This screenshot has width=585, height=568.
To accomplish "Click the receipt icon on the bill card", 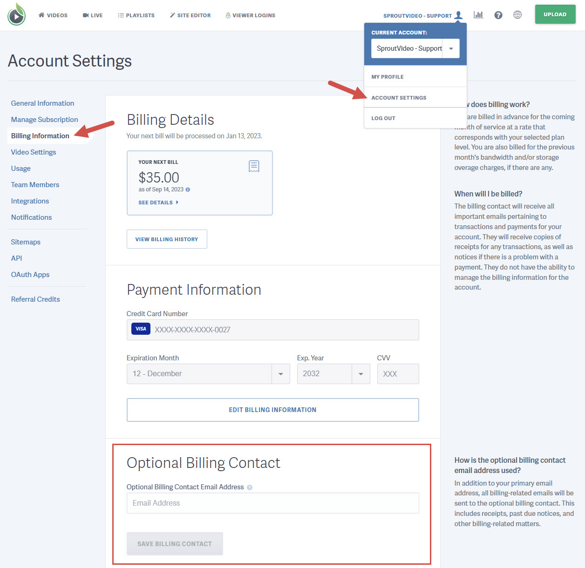I will [254, 166].
